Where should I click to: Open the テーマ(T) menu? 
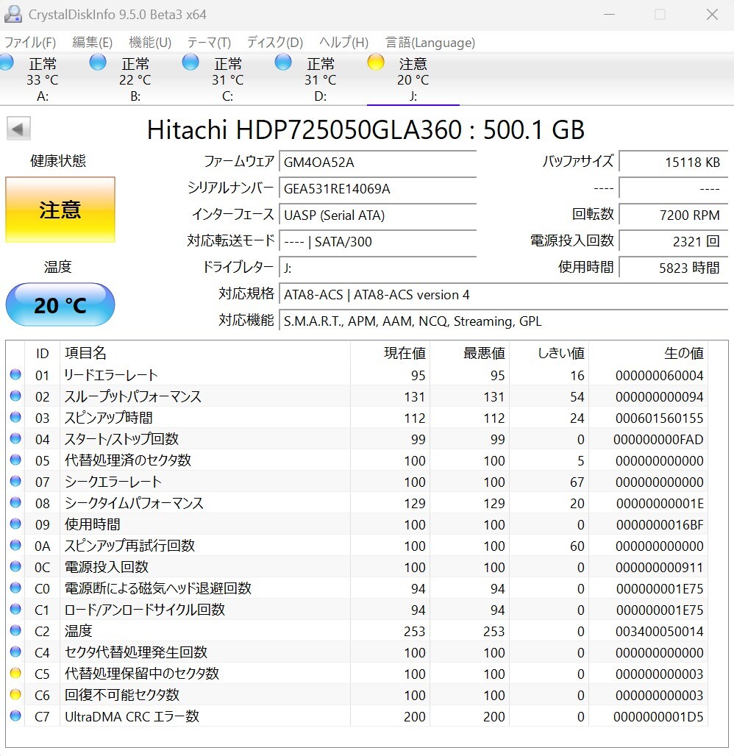209,43
